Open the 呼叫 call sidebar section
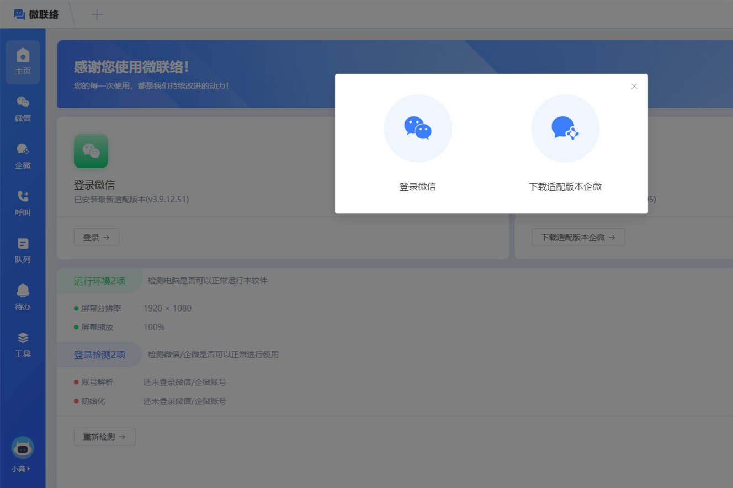 (x=23, y=203)
